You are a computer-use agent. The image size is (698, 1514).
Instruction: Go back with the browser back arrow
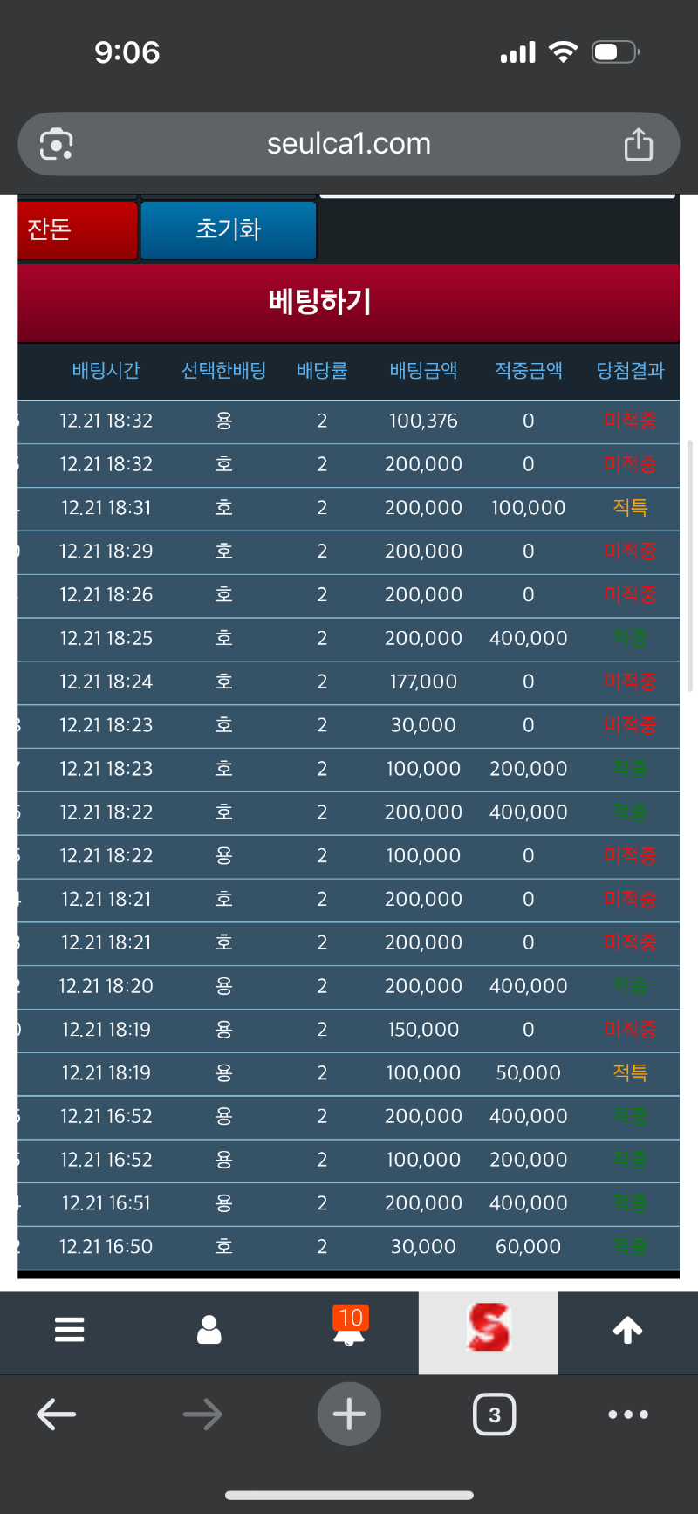[57, 1415]
